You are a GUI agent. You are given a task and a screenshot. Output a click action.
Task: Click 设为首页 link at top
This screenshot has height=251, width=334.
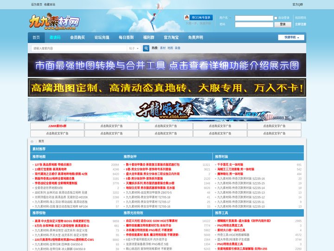click(x=37, y=4)
